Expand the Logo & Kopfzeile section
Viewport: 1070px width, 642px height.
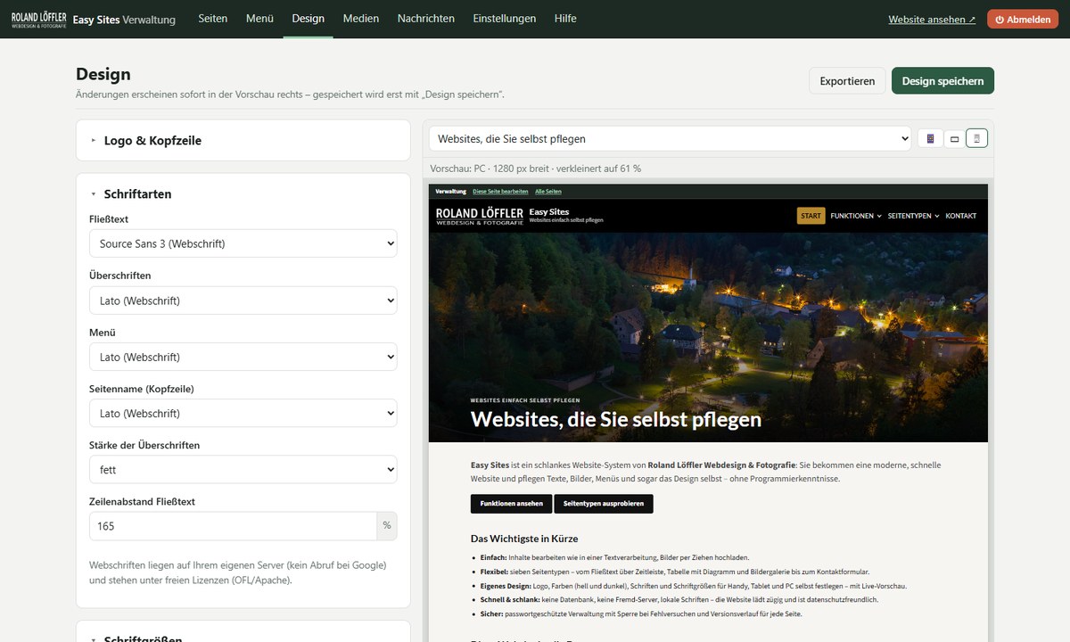(243, 141)
